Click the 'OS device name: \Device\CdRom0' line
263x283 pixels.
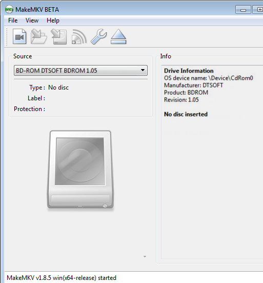tap(209, 78)
